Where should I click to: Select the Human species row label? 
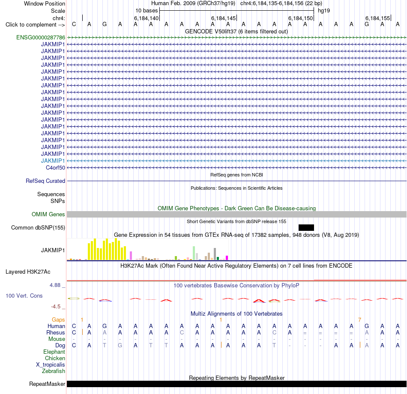[x=56, y=326]
